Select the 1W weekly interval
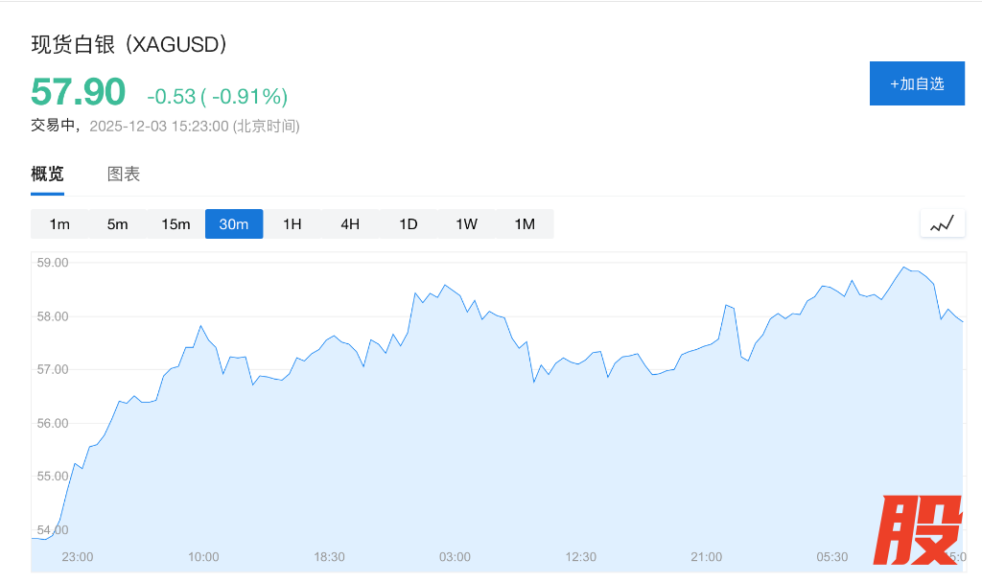 466,224
